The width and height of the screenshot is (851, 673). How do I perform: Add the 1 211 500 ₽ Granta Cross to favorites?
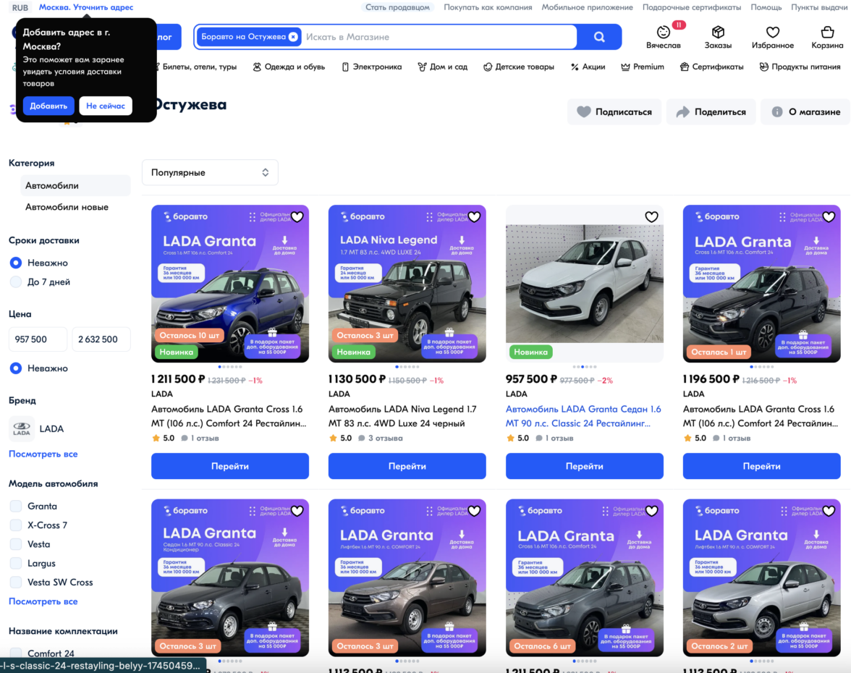297,217
